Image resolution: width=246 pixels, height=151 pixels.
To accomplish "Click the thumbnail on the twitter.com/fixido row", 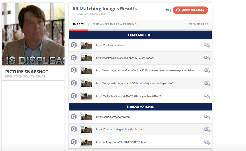I will (x=86, y=45).
